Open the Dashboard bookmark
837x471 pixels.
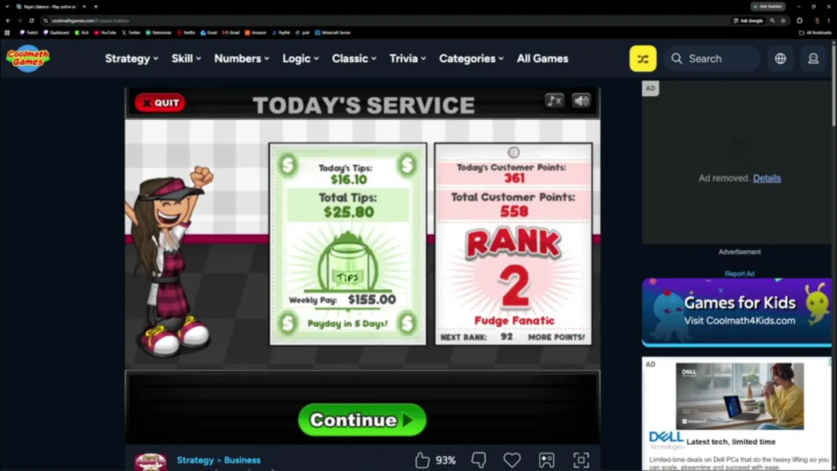pyautogui.click(x=56, y=32)
